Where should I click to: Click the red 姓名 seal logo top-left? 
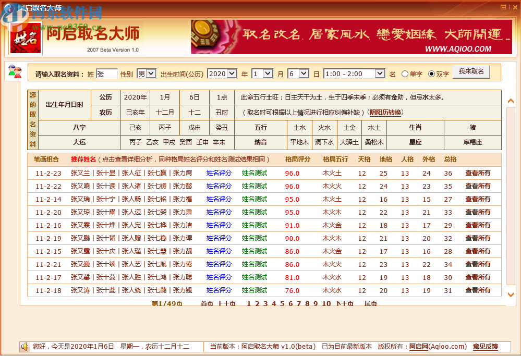[x=25, y=39]
